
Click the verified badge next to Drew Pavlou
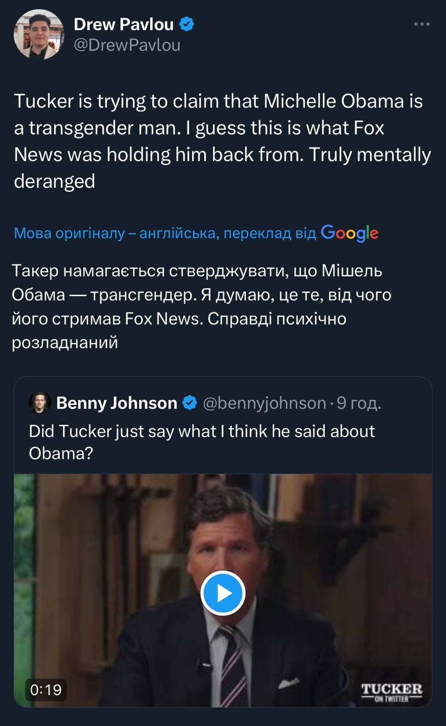tap(187, 24)
